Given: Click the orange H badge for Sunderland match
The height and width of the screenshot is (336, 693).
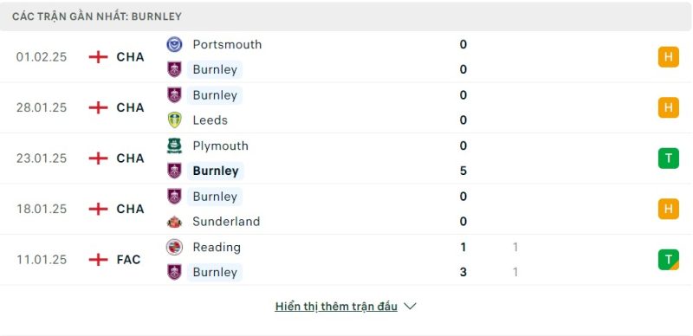Looking at the screenshot, I should pyautogui.click(x=668, y=209).
